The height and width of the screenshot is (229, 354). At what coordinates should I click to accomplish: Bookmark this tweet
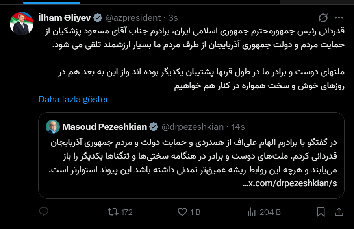pyautogui.click(x=321, y=212)
